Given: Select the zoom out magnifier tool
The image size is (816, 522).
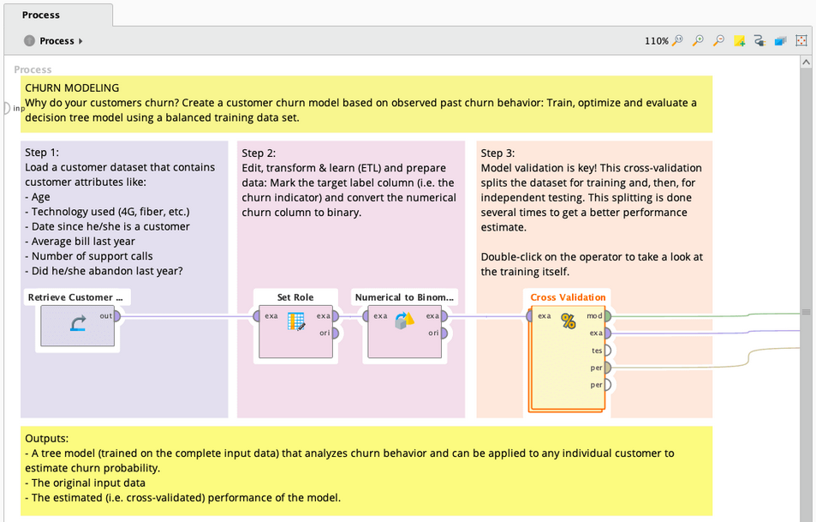Looking at the screenshot, I should point(718,40).
